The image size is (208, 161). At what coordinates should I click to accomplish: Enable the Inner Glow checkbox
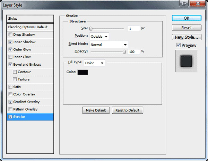[x=10, y=57]
